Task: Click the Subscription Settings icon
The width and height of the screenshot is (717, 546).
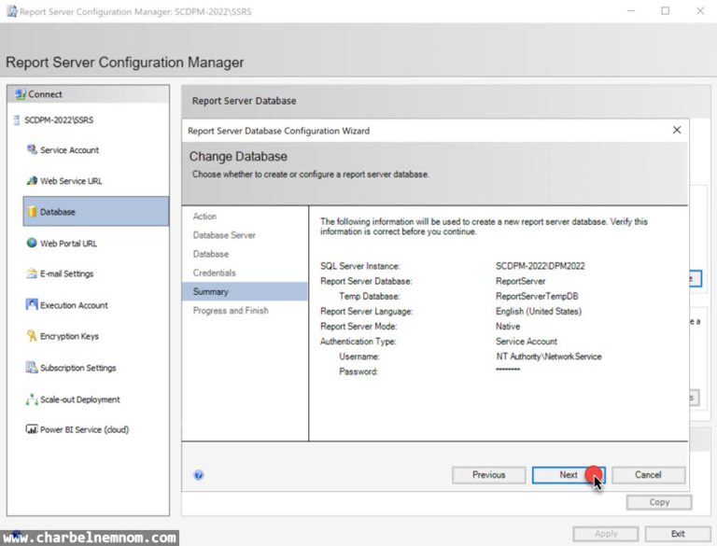Action: (32, 367)
